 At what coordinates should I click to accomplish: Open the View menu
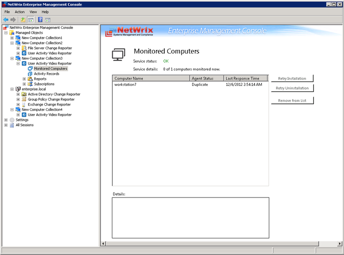point(33,12)
